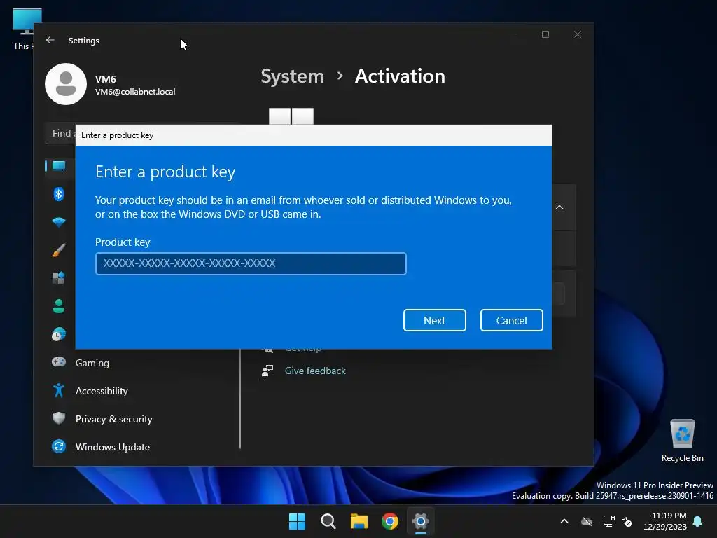Click the network status tray icon
The image size is (717, 538).
[x=608, y=521]
